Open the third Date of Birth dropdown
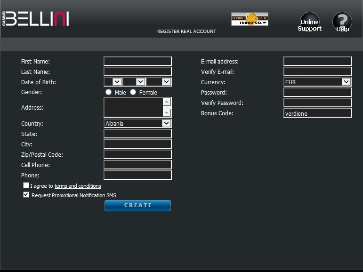 (159, 82)
